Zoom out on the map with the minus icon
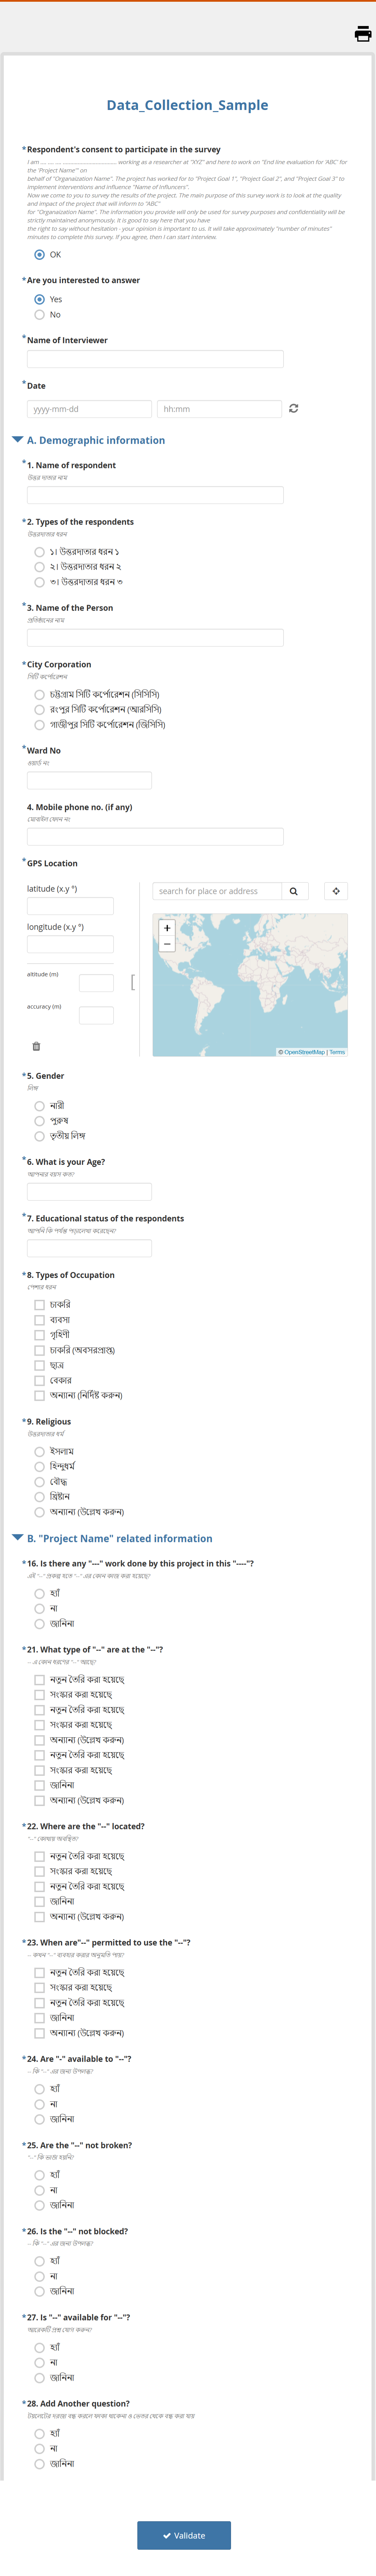 166,945
